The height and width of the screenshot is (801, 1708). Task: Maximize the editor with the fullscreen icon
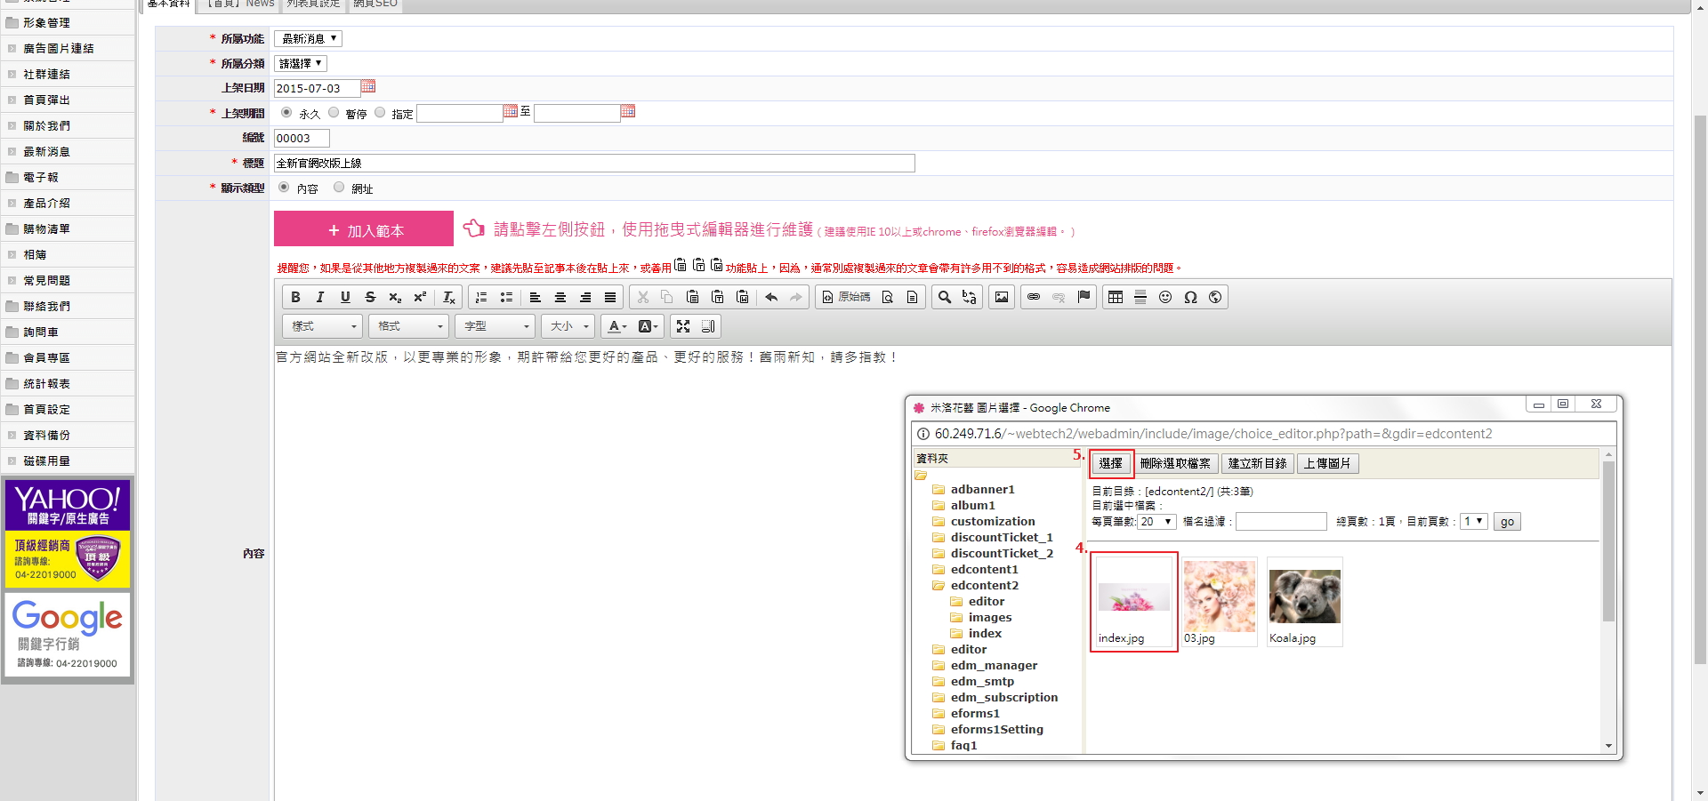coord(683,326)
